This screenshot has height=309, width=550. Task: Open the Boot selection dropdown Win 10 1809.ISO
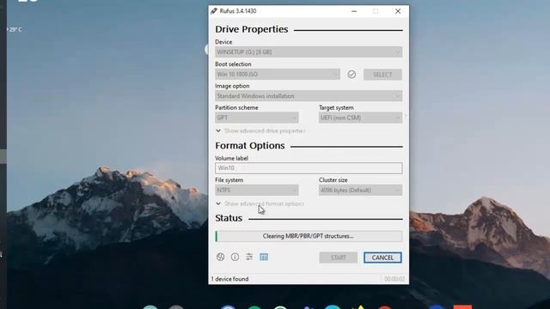click(278, 75)
